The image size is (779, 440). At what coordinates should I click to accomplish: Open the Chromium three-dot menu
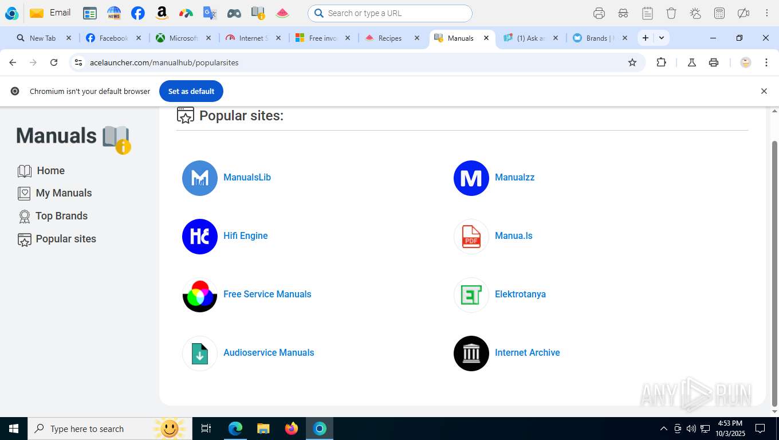[766, 62]
